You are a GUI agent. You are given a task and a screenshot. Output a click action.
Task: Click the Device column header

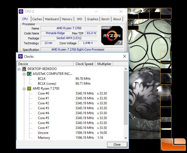pos(45,64)
